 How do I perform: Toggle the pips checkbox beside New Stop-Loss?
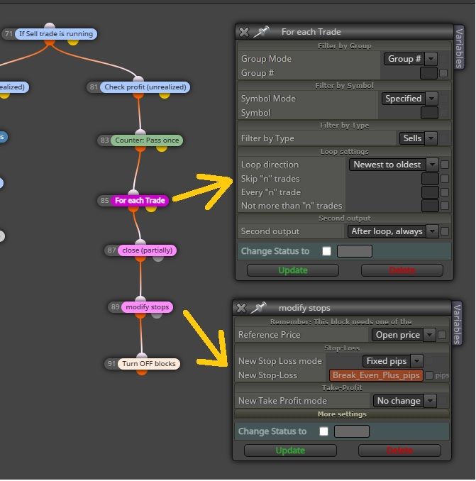(429, 375)
